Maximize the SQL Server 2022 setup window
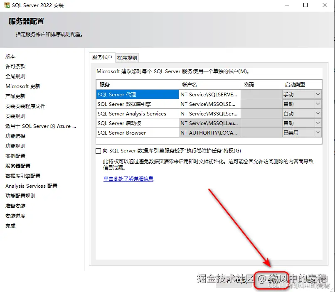 pyautogui.click(x=305, y=5)
